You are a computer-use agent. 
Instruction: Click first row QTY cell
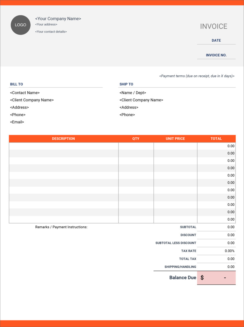point(136,146)
